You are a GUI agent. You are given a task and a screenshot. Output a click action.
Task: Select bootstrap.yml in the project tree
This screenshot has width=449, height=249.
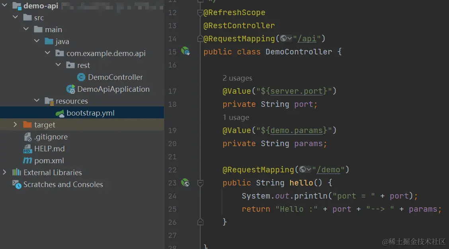click(90, 113)
